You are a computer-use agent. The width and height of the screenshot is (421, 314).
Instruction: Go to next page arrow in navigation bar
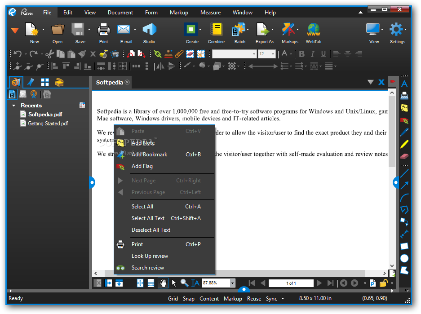[319, 283]
